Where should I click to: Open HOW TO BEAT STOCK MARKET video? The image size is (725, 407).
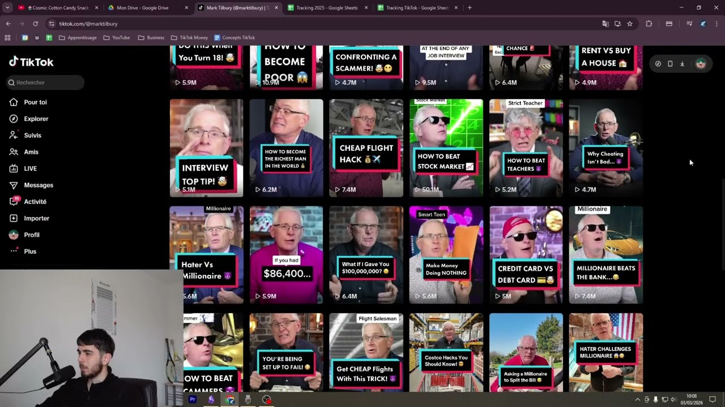446,148
